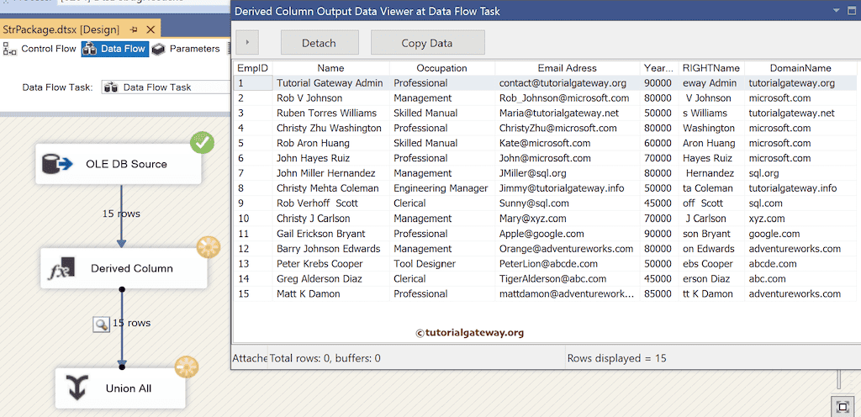This screenshot has height=417, width=861.
Task: Switch to the Parameters tab
Action: pyautogui.click(x=186, y=49)
